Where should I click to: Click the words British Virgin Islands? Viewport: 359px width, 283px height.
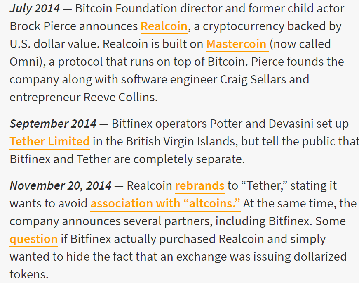click(181, 141)
